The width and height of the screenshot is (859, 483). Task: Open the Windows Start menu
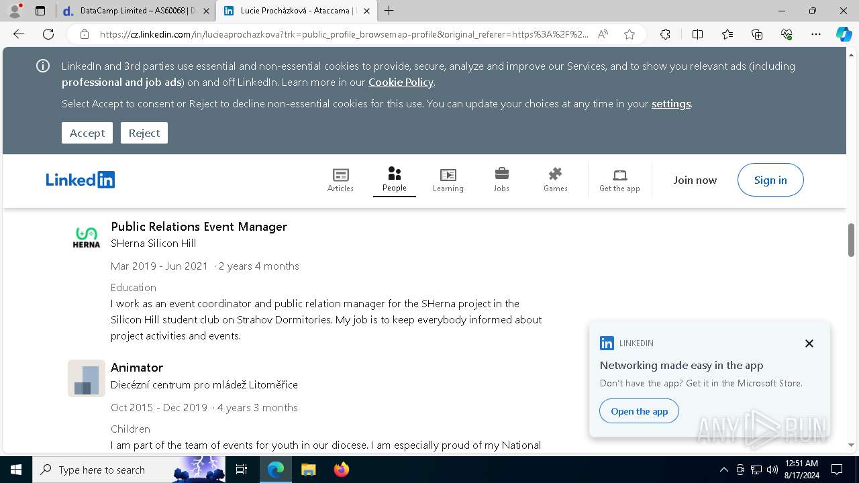15,470
